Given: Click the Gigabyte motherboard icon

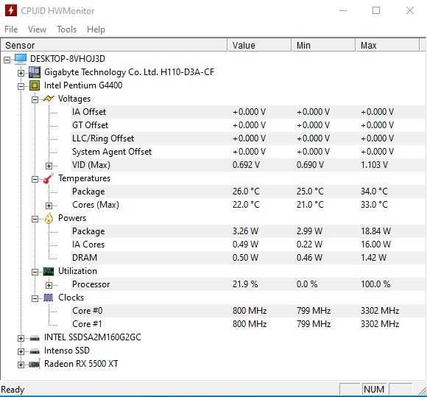Looking at the screenshot, I should [x=35, y=72].
